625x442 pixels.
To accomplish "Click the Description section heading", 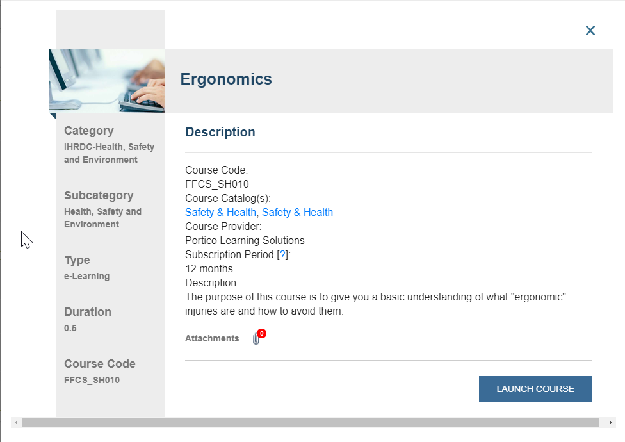I will 220,132.
